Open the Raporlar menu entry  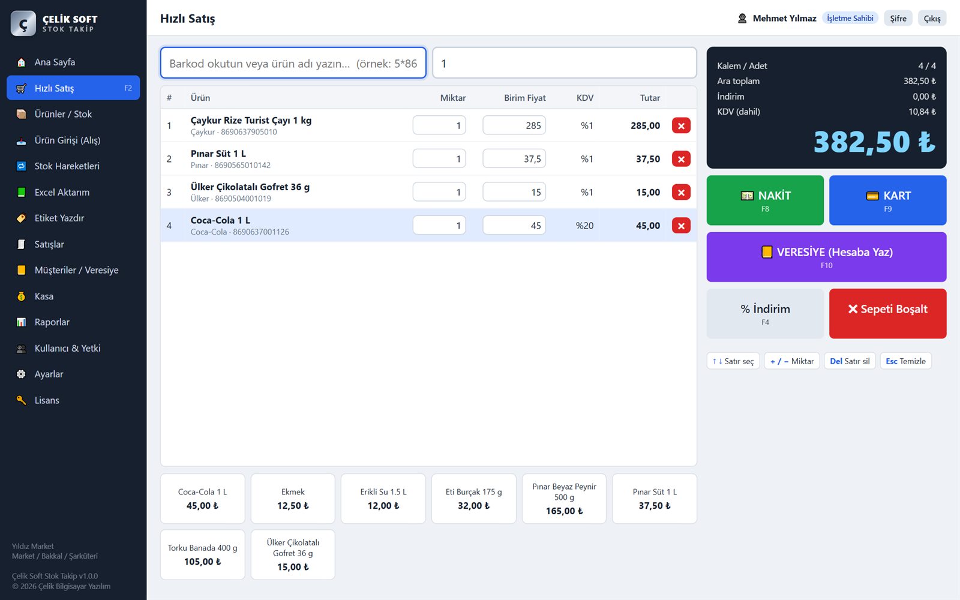click(73, 322)
